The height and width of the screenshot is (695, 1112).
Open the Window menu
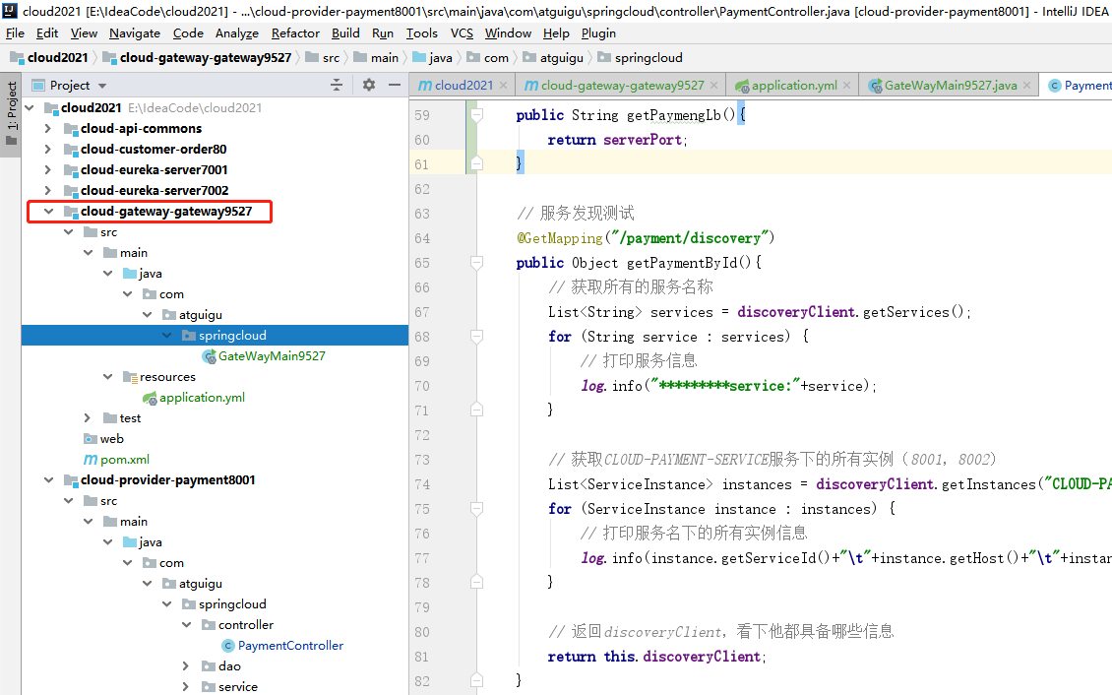coord(508,33)
